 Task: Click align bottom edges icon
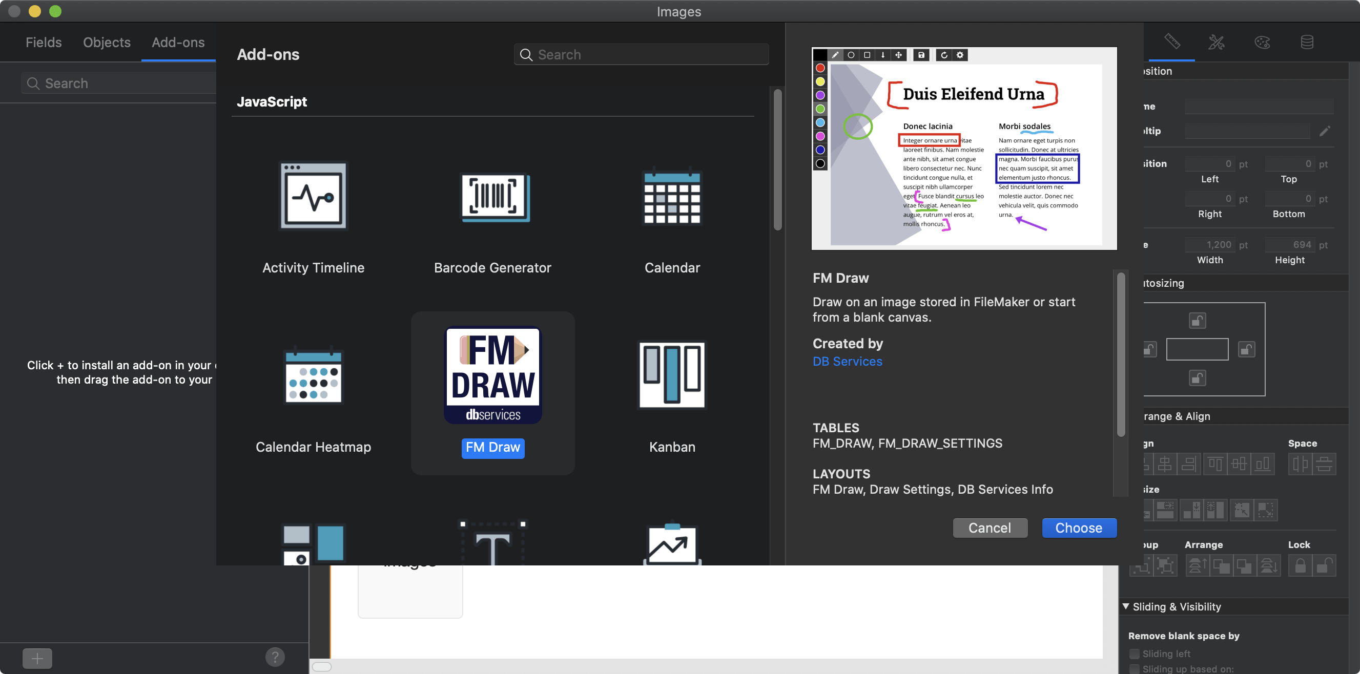point(1262,465)
